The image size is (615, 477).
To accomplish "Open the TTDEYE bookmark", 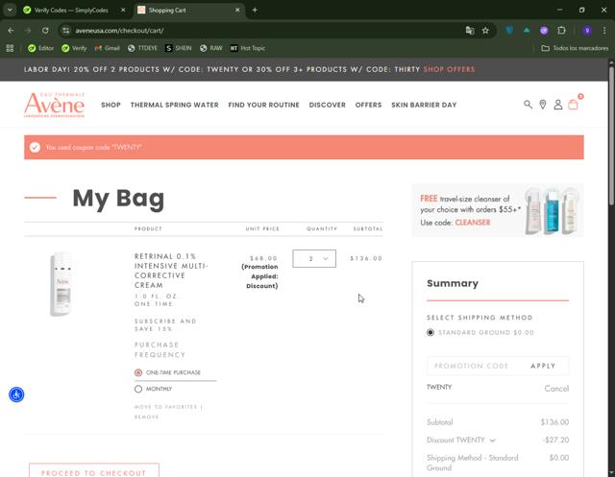I will [x=142, y=48].
